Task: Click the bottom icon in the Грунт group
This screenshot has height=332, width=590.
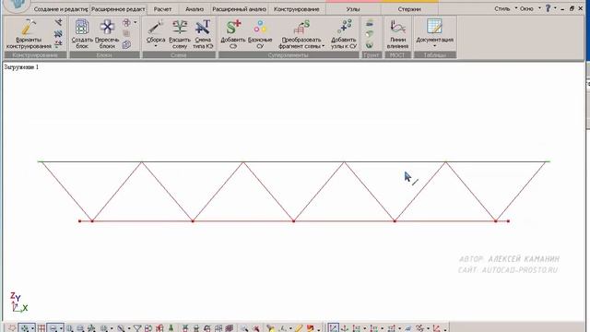Action: pyautogui.click(x=370, y=45)
